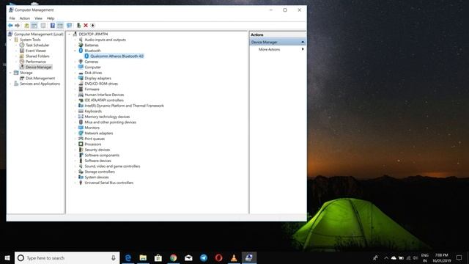The width and height of the screenshot is (469, 264).
Task: Click the Scan for hardware changes monitor icon
Action: click(x=70, y=26)
